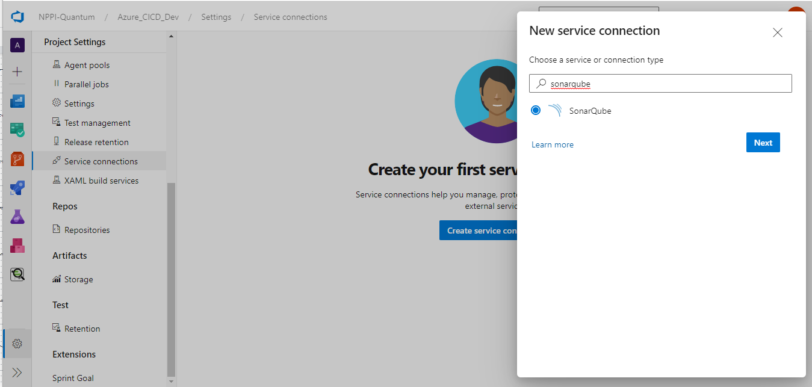The width and height of the screenshot is (812, 387).
Task: Click the SonarQube logo icon
Action: (x=555, y=110)
